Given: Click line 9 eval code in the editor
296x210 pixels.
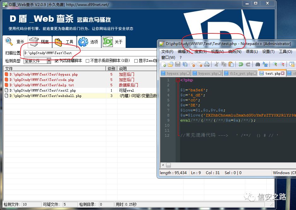Looking at the screenshot, I should [218, 120].
